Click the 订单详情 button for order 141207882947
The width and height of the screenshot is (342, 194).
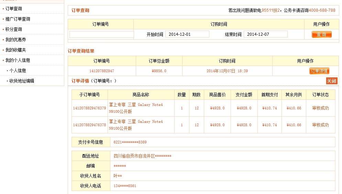(319, 71)
